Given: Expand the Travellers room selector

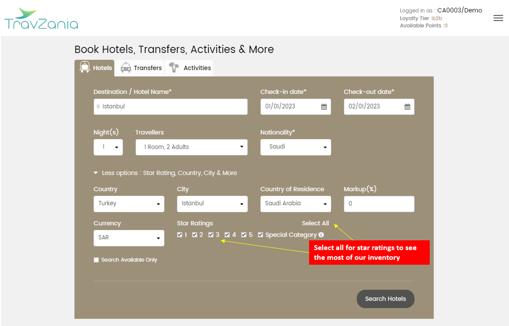Looking at the screenshot, I should point(191,147).
